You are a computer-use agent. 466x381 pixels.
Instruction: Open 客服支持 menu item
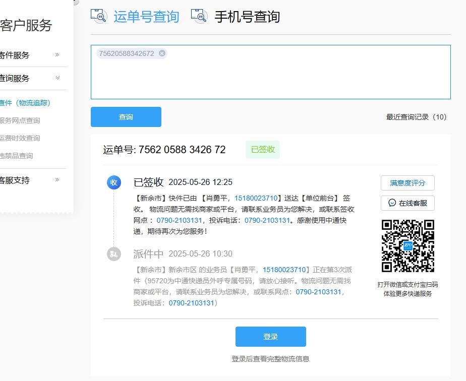point(15,180)
